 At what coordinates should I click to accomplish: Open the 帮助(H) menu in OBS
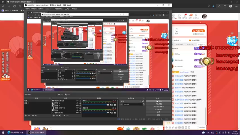(74, 9)
